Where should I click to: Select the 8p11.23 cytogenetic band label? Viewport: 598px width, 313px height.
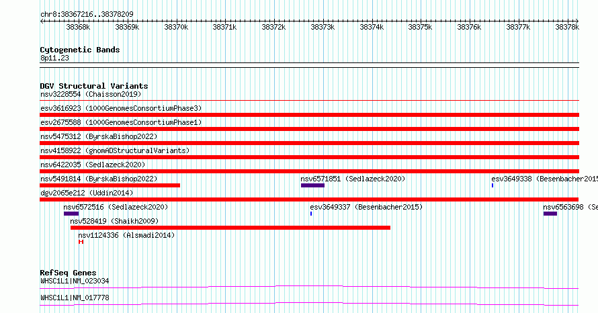54,58
